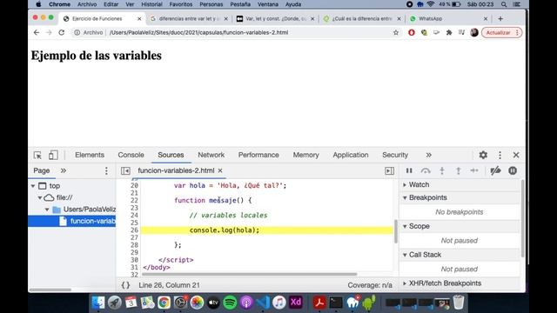Image resolution: width=557 pixels, height=313 pixels.
Task: Open Adobe XD from the Dock
Action: (296, 303)
